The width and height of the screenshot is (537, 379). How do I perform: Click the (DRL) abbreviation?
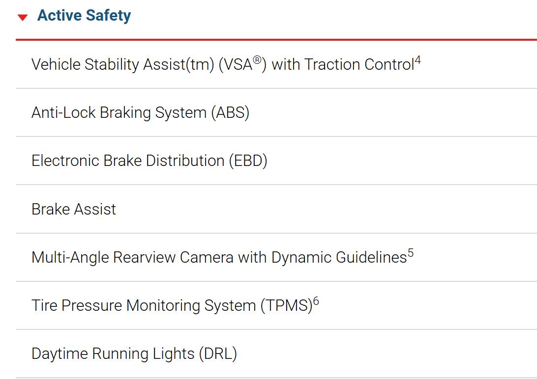[218, 353]
